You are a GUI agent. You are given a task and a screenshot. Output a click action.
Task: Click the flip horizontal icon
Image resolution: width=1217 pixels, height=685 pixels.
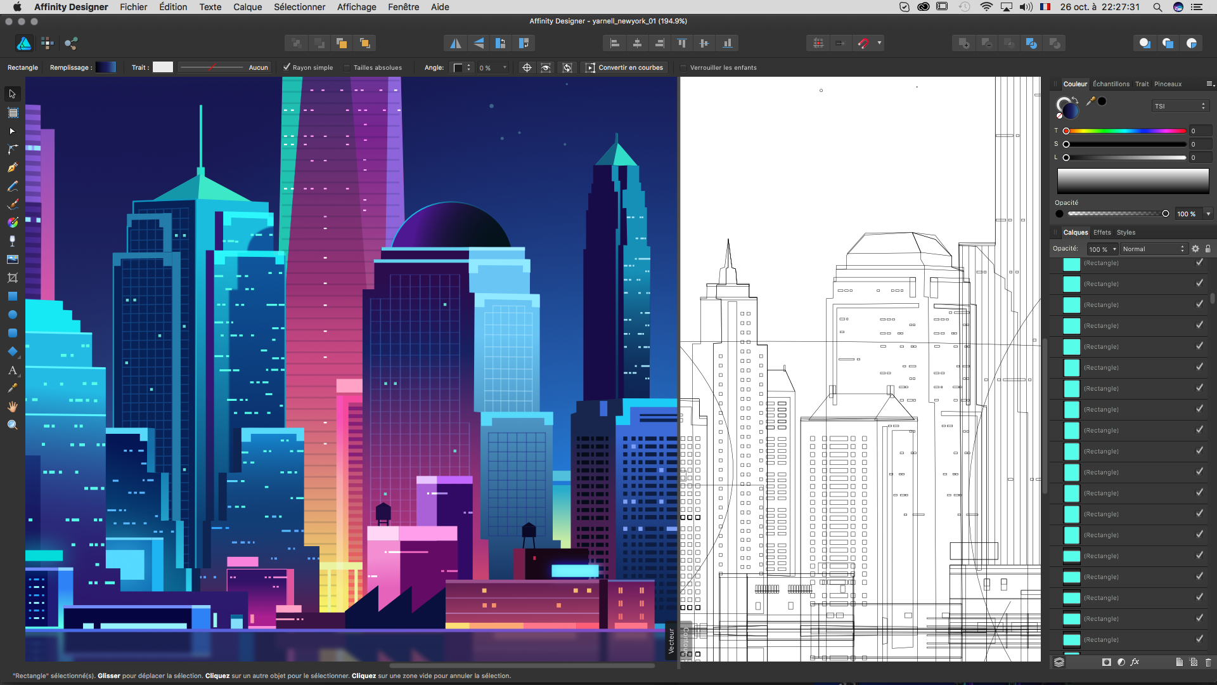(455, 43)
